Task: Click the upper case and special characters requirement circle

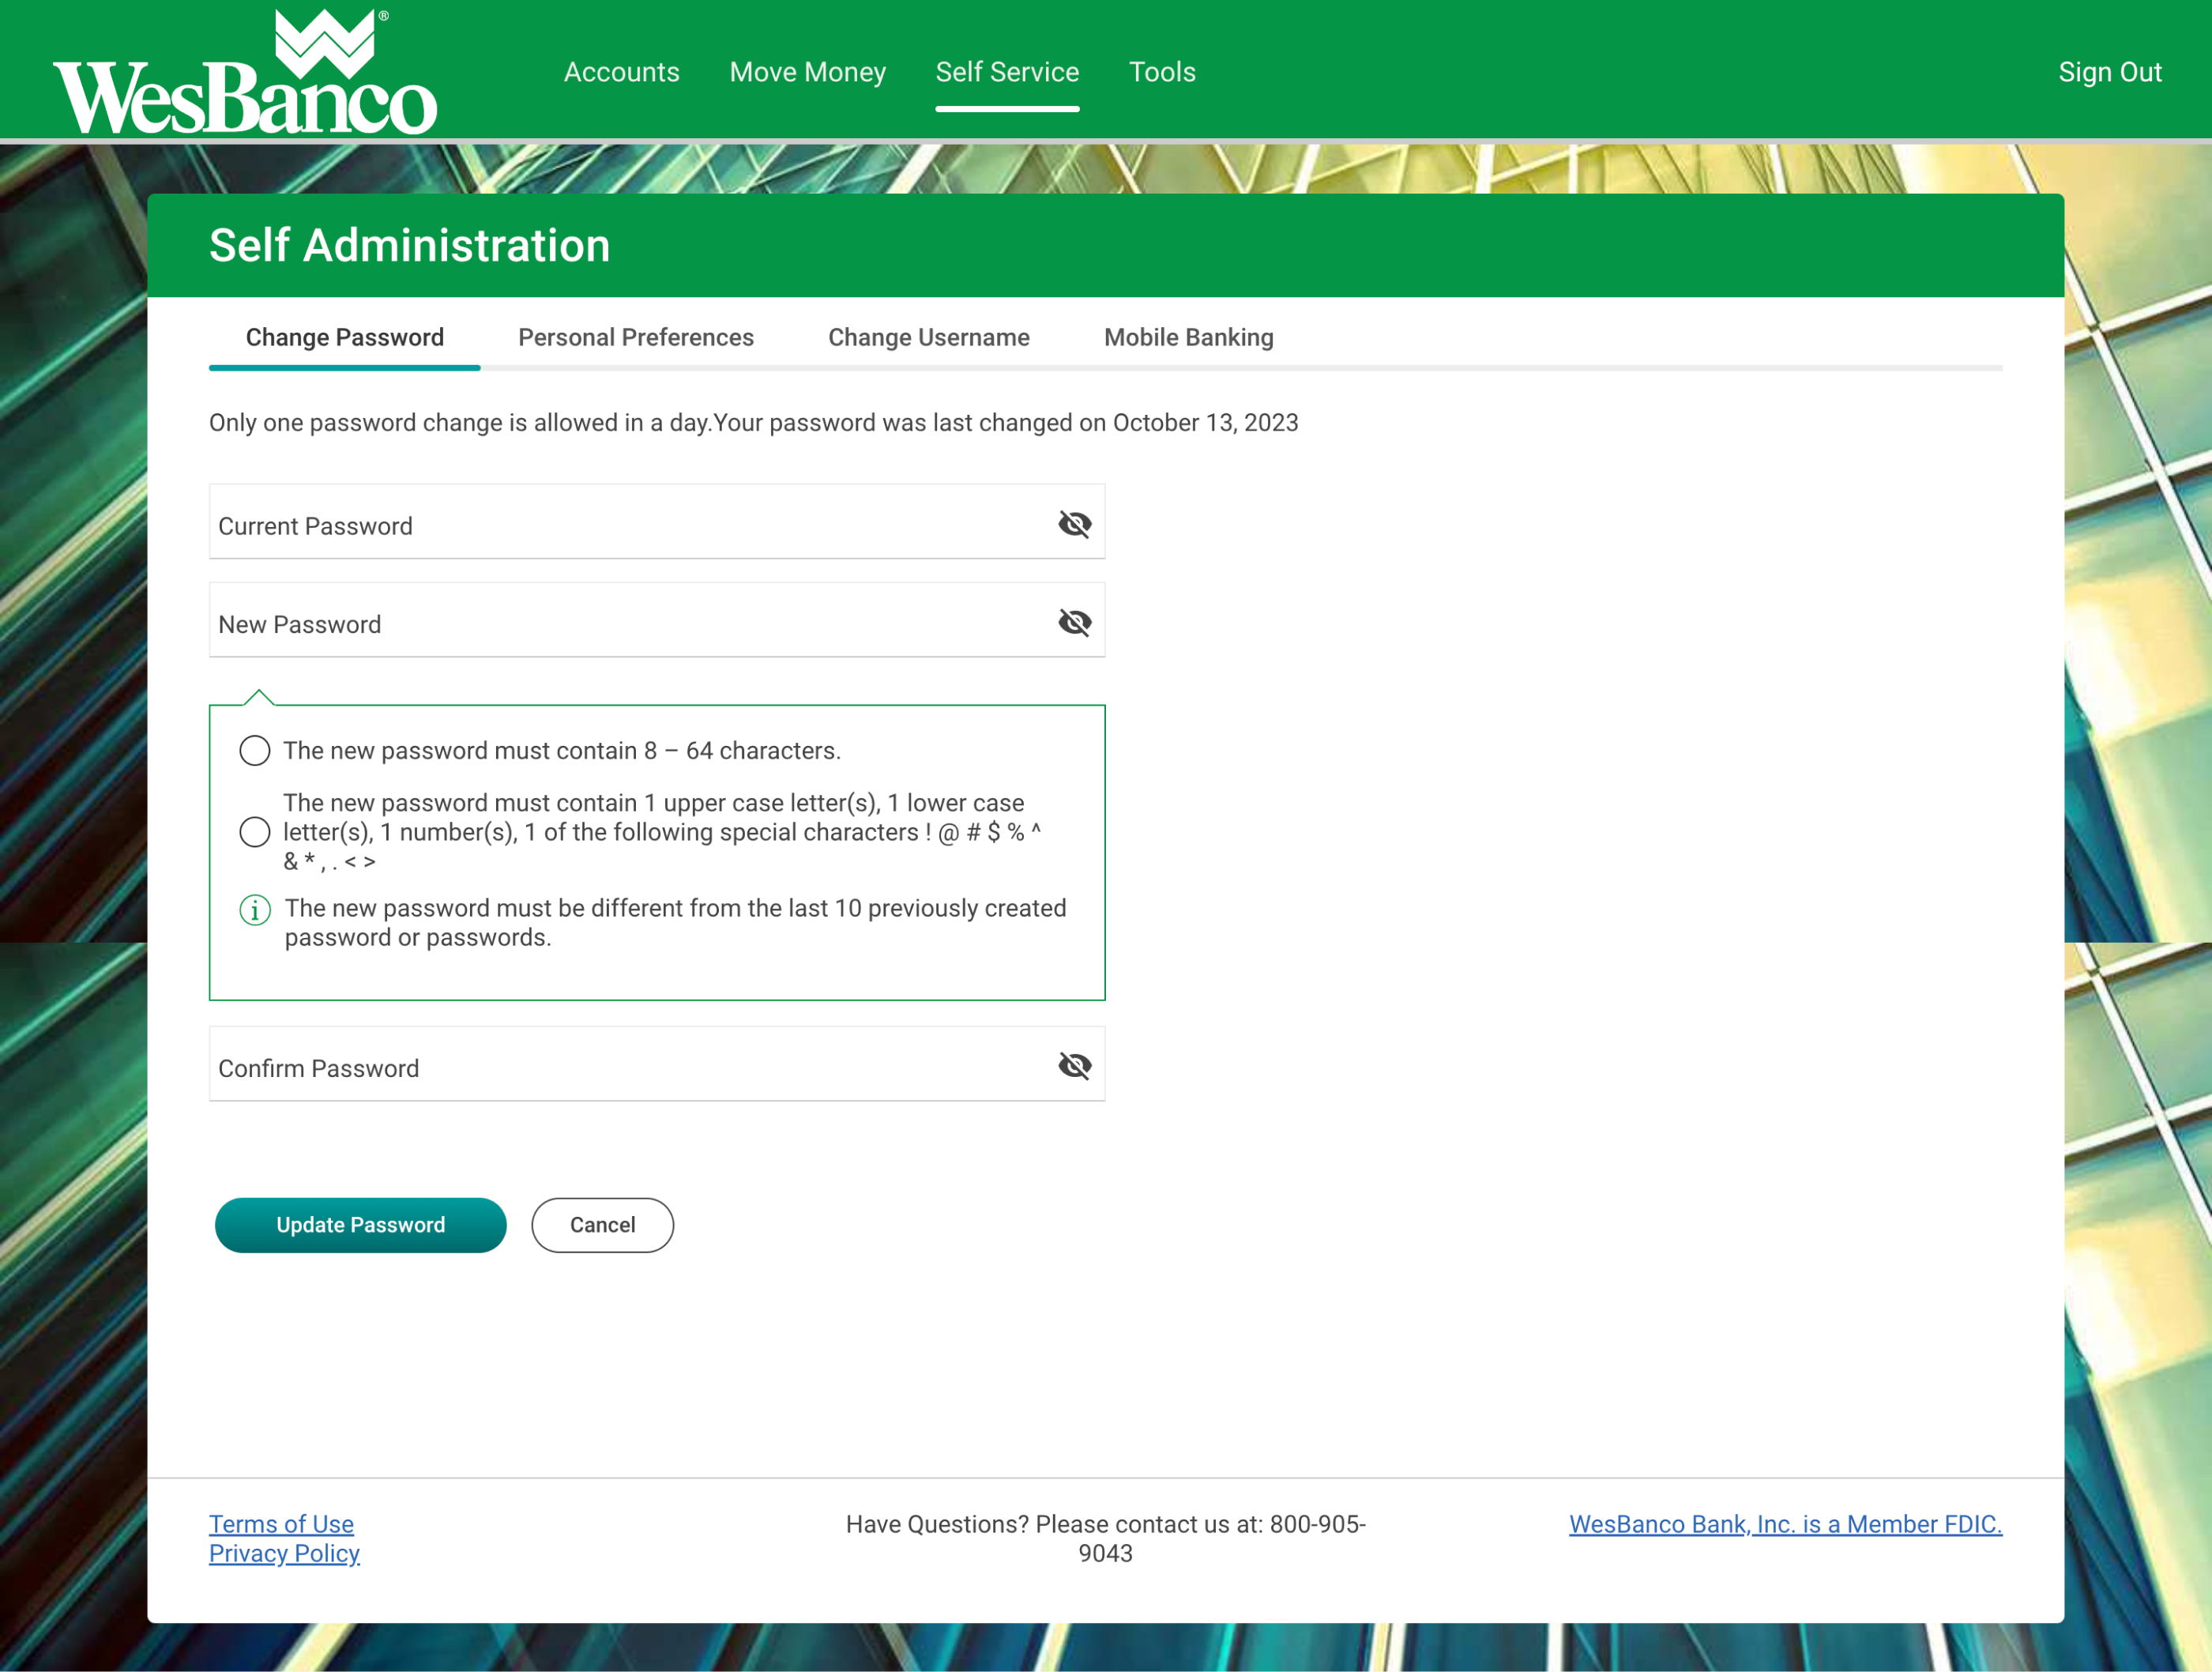Action: click(255, 832)
